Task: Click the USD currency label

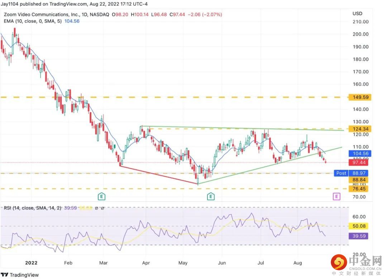Action: (357, 14)
